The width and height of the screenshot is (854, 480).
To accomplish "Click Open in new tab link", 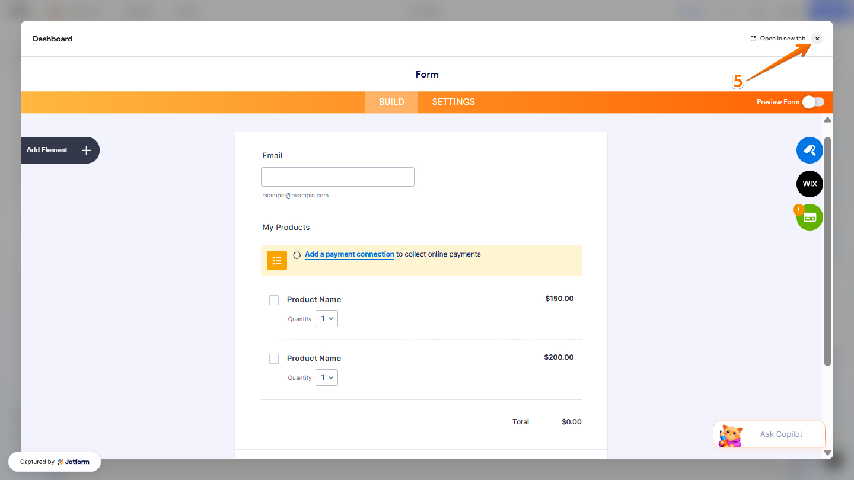I will click(x=783, y=39).
